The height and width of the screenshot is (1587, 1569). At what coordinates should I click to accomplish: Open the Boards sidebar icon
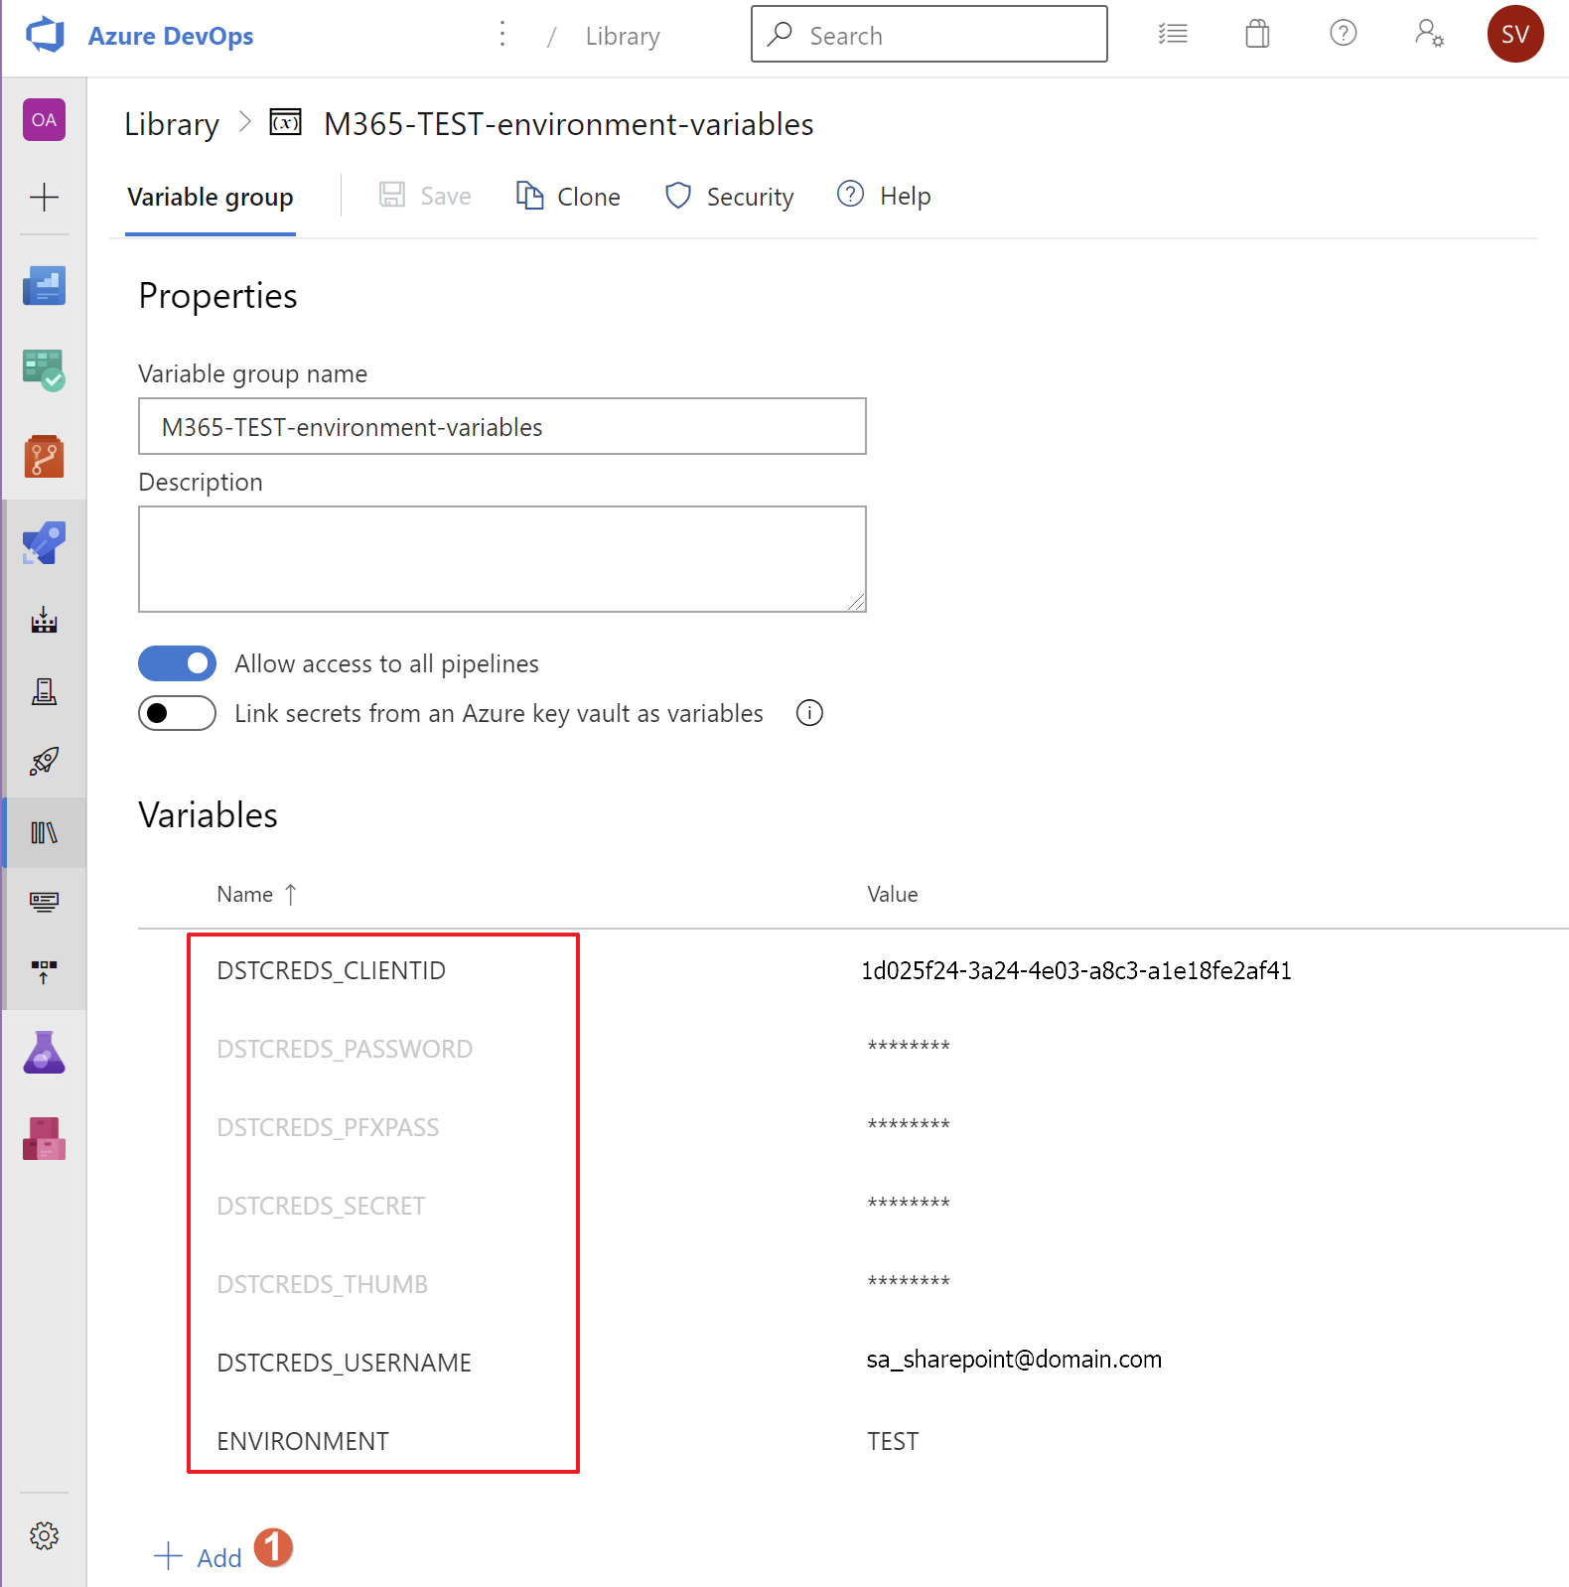point(45,370)
